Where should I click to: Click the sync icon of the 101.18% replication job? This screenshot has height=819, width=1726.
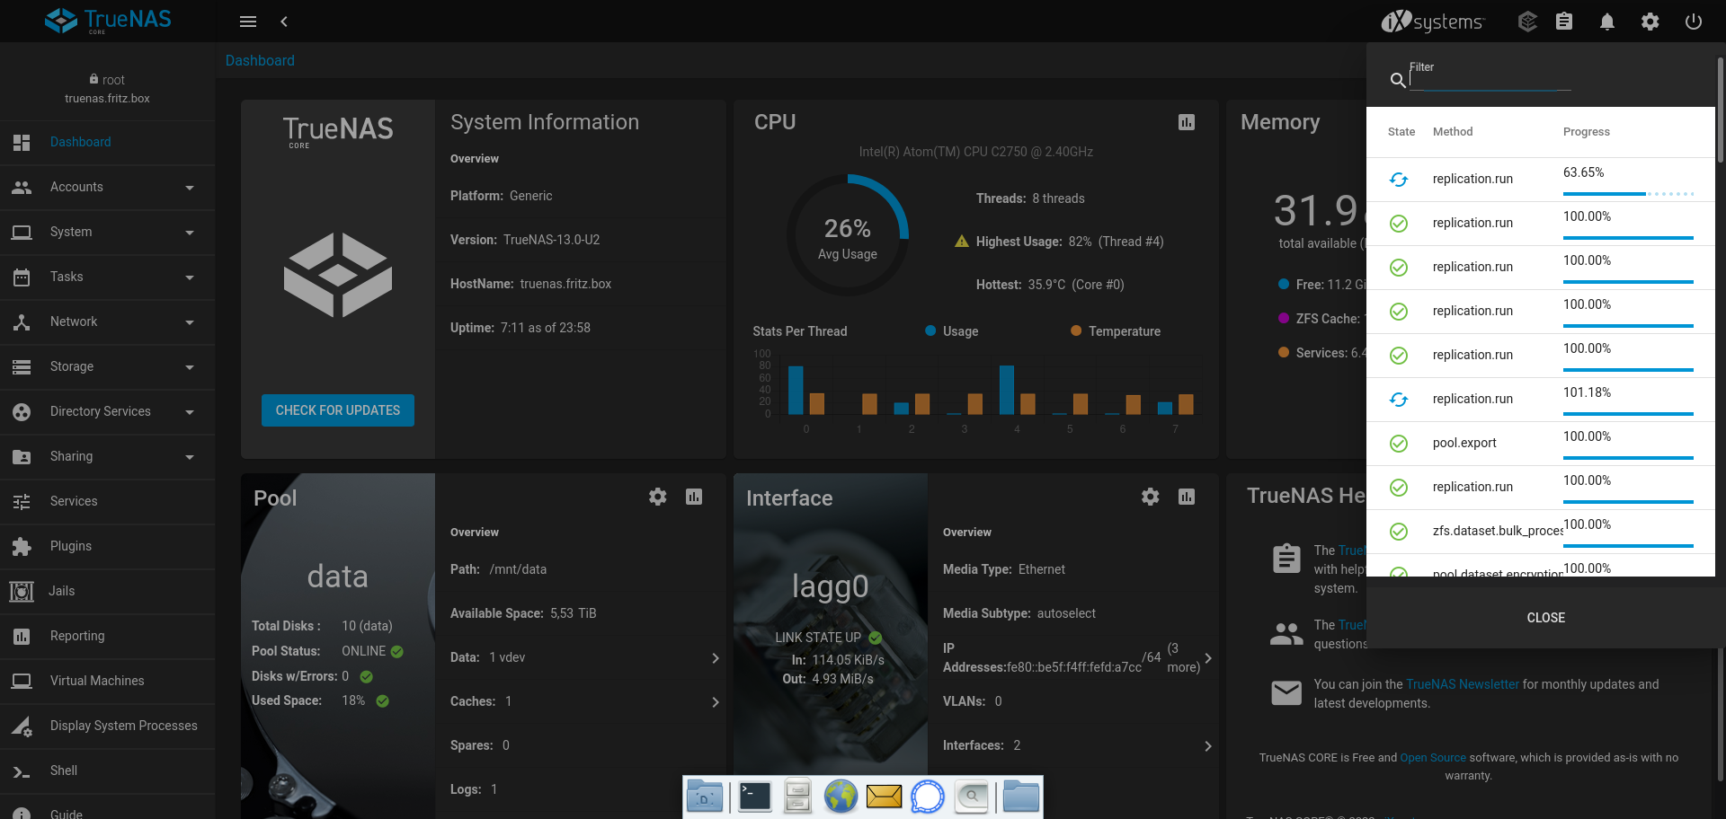(x=1399, y=400)
